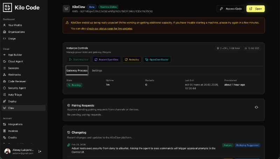Screen dimensions: 280x159
Task: Click the Sessions list icon
Action: point(5,68)
